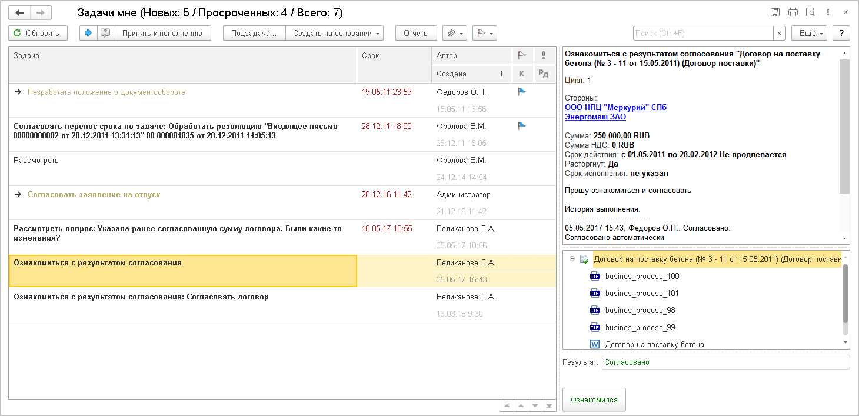Click the TIF icon of busines_process_101
The width and height of the screenshot is (859, 416).
coord(594,293)
